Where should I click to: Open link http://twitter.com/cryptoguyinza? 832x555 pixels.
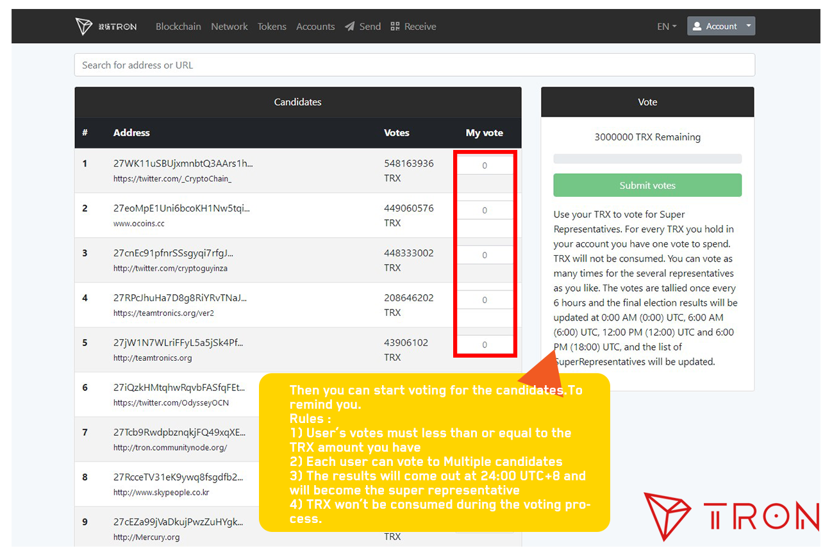click(171, 269)
